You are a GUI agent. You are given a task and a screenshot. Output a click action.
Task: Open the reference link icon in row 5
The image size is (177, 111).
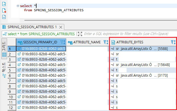tap(19, 70)
